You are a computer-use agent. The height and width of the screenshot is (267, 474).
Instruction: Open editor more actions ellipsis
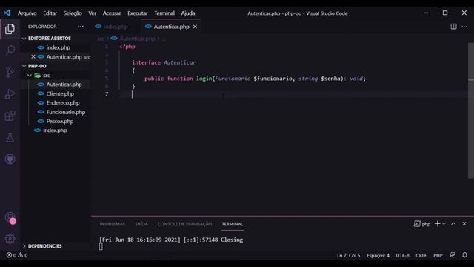pos(464,27)
